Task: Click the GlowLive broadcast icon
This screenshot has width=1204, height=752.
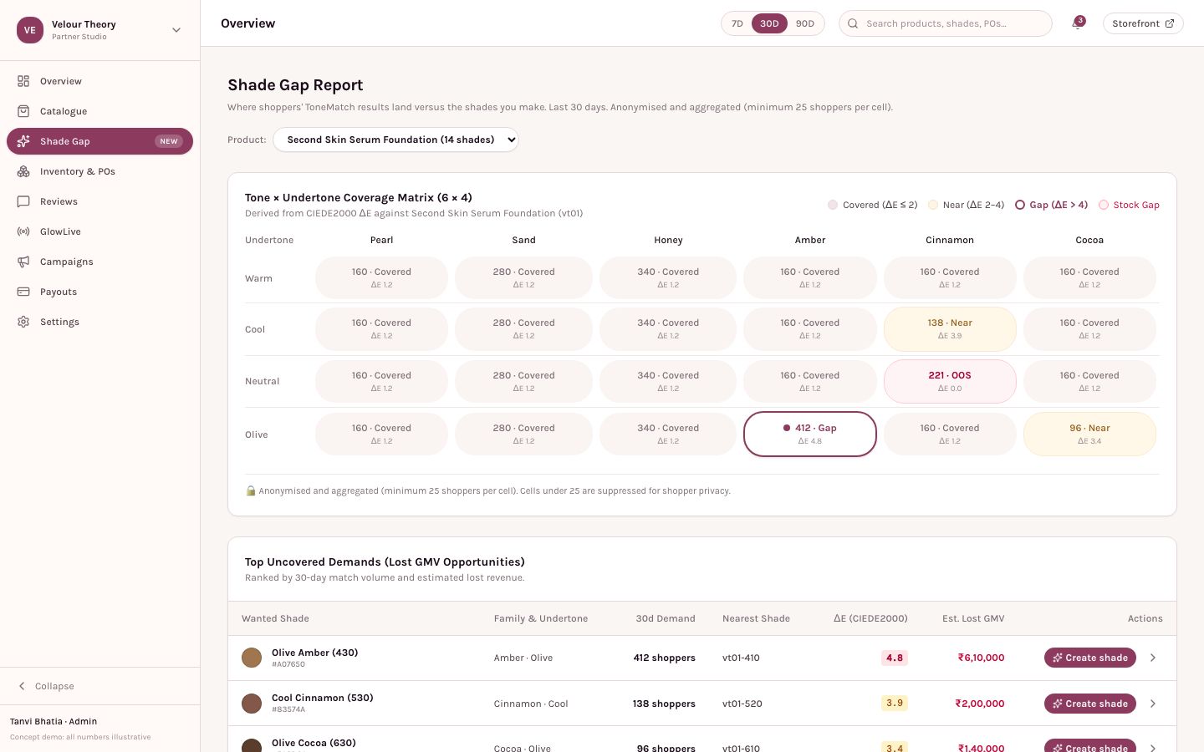Action: tap(23, 231)
